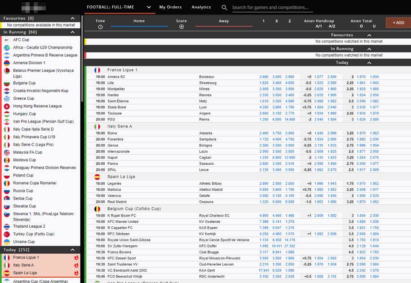Viewport: 411px width, 283px height.
Task: Click home odds 1.200 for PSG vs Reims
Action: [264, 119]
